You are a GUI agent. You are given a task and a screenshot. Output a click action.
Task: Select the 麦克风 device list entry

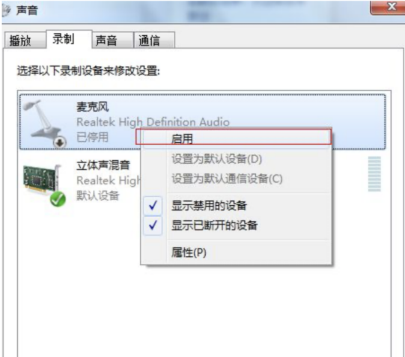tap(202, 121)
